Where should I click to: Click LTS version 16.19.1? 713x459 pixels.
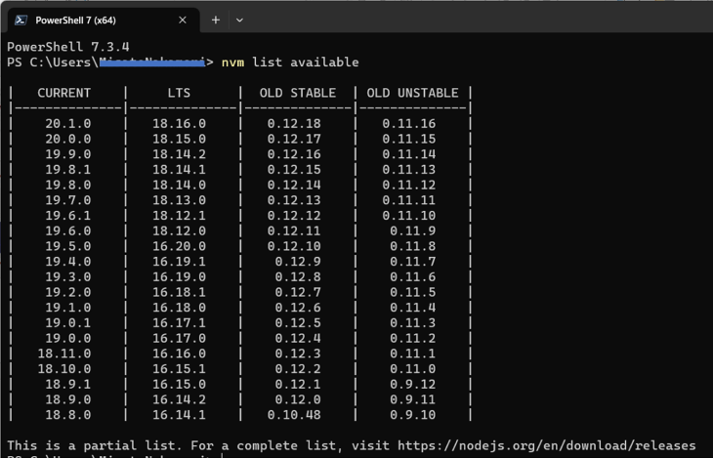(x=179, y=262)
